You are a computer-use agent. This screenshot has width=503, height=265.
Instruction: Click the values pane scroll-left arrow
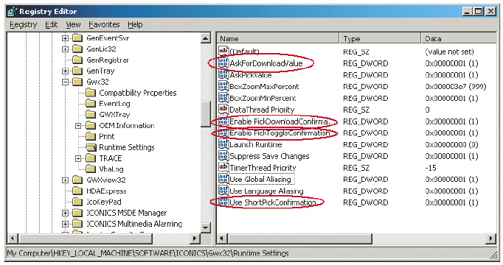coord(222,239)
